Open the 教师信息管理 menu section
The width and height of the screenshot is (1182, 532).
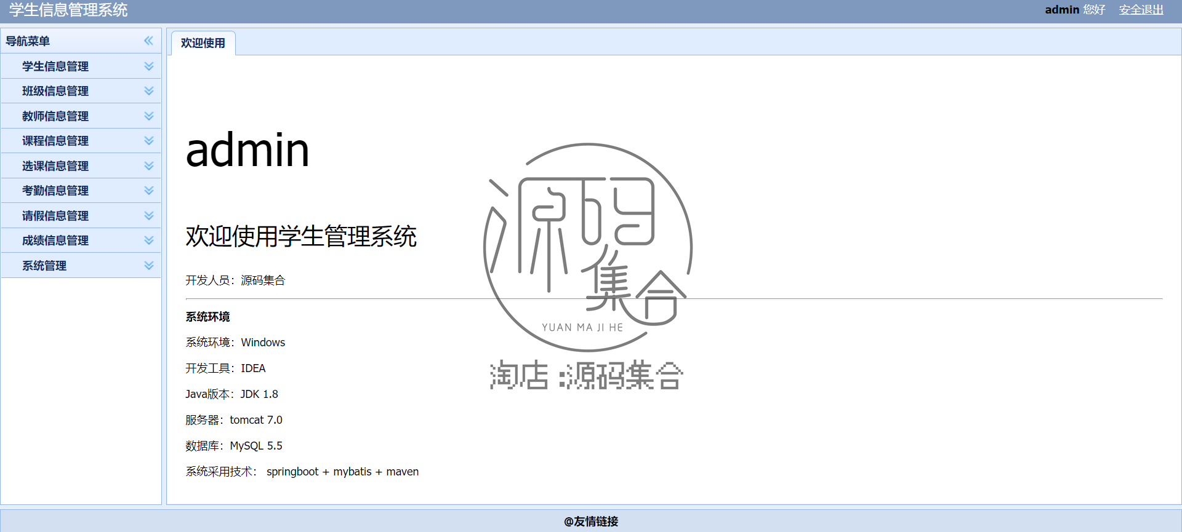(81, 116)
